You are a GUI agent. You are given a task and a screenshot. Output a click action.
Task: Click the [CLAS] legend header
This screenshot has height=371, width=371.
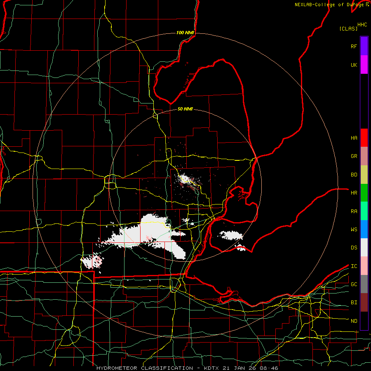(x=348, y=28)
